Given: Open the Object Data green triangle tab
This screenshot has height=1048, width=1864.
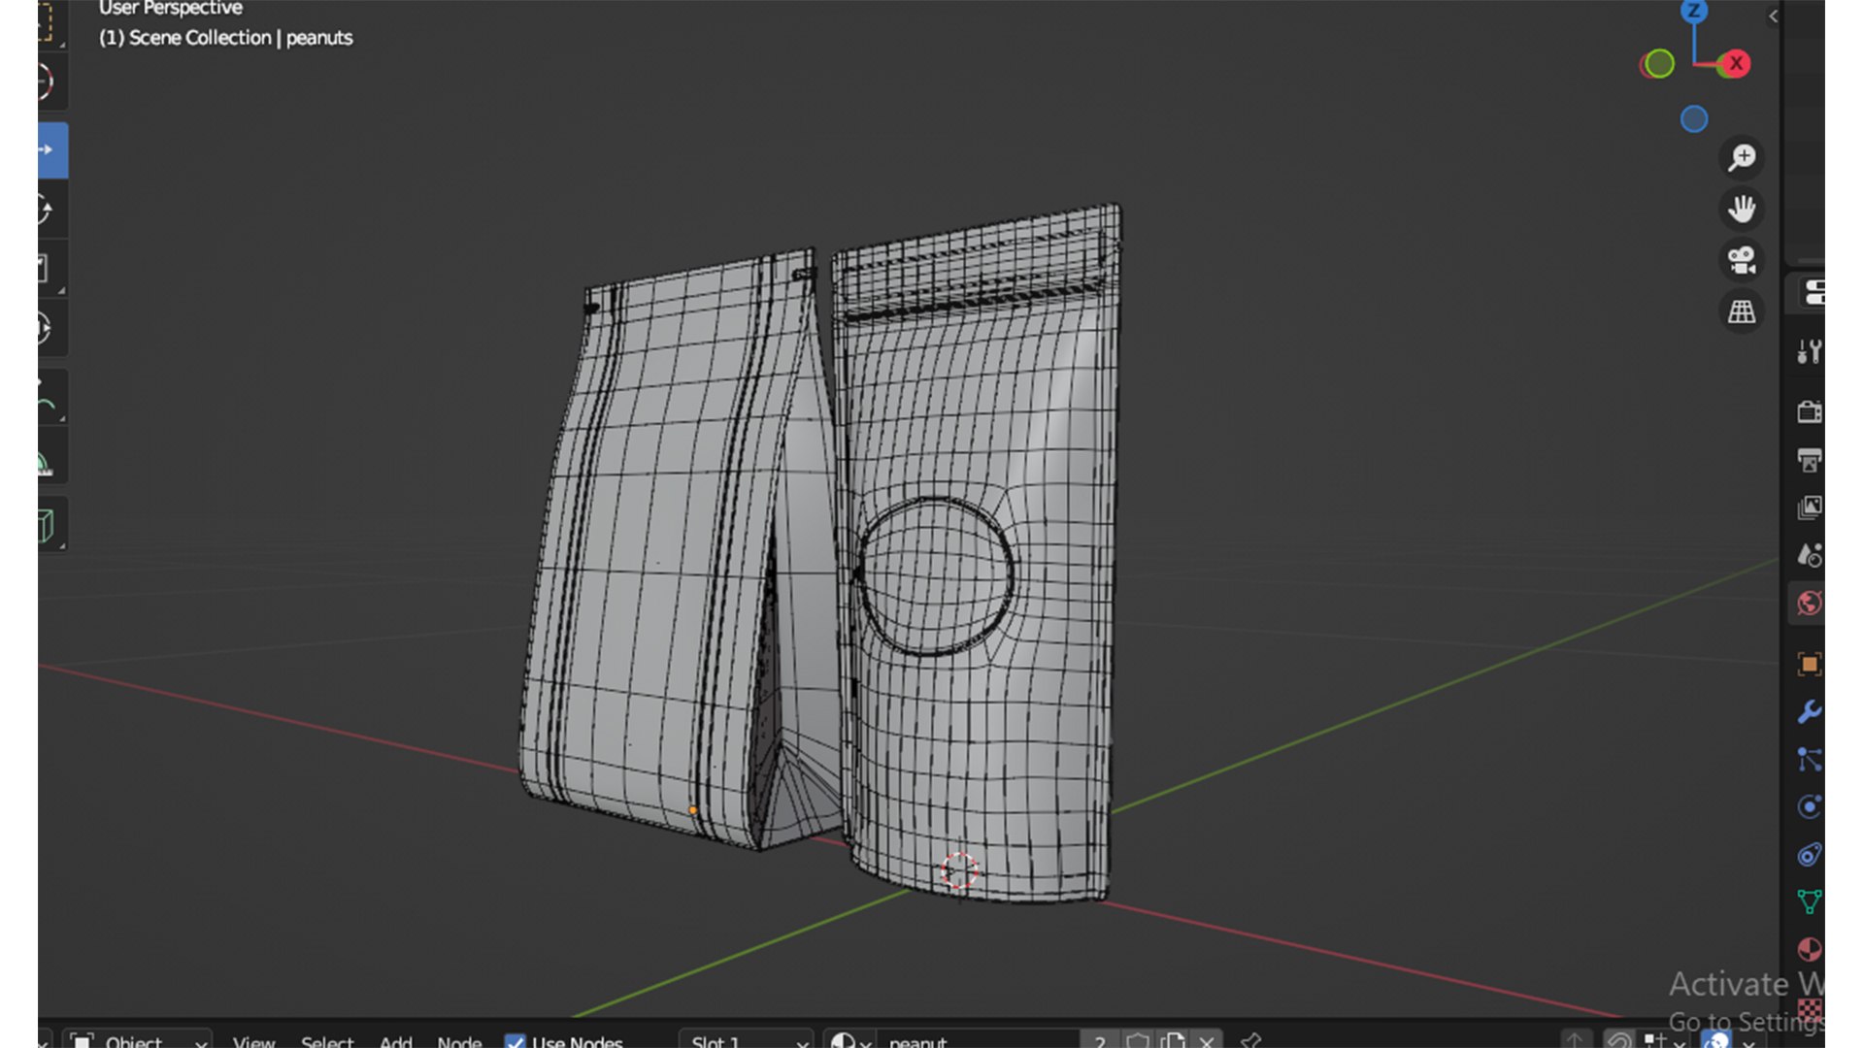Looking at the screenshot, I should [x=1809, y=901].
